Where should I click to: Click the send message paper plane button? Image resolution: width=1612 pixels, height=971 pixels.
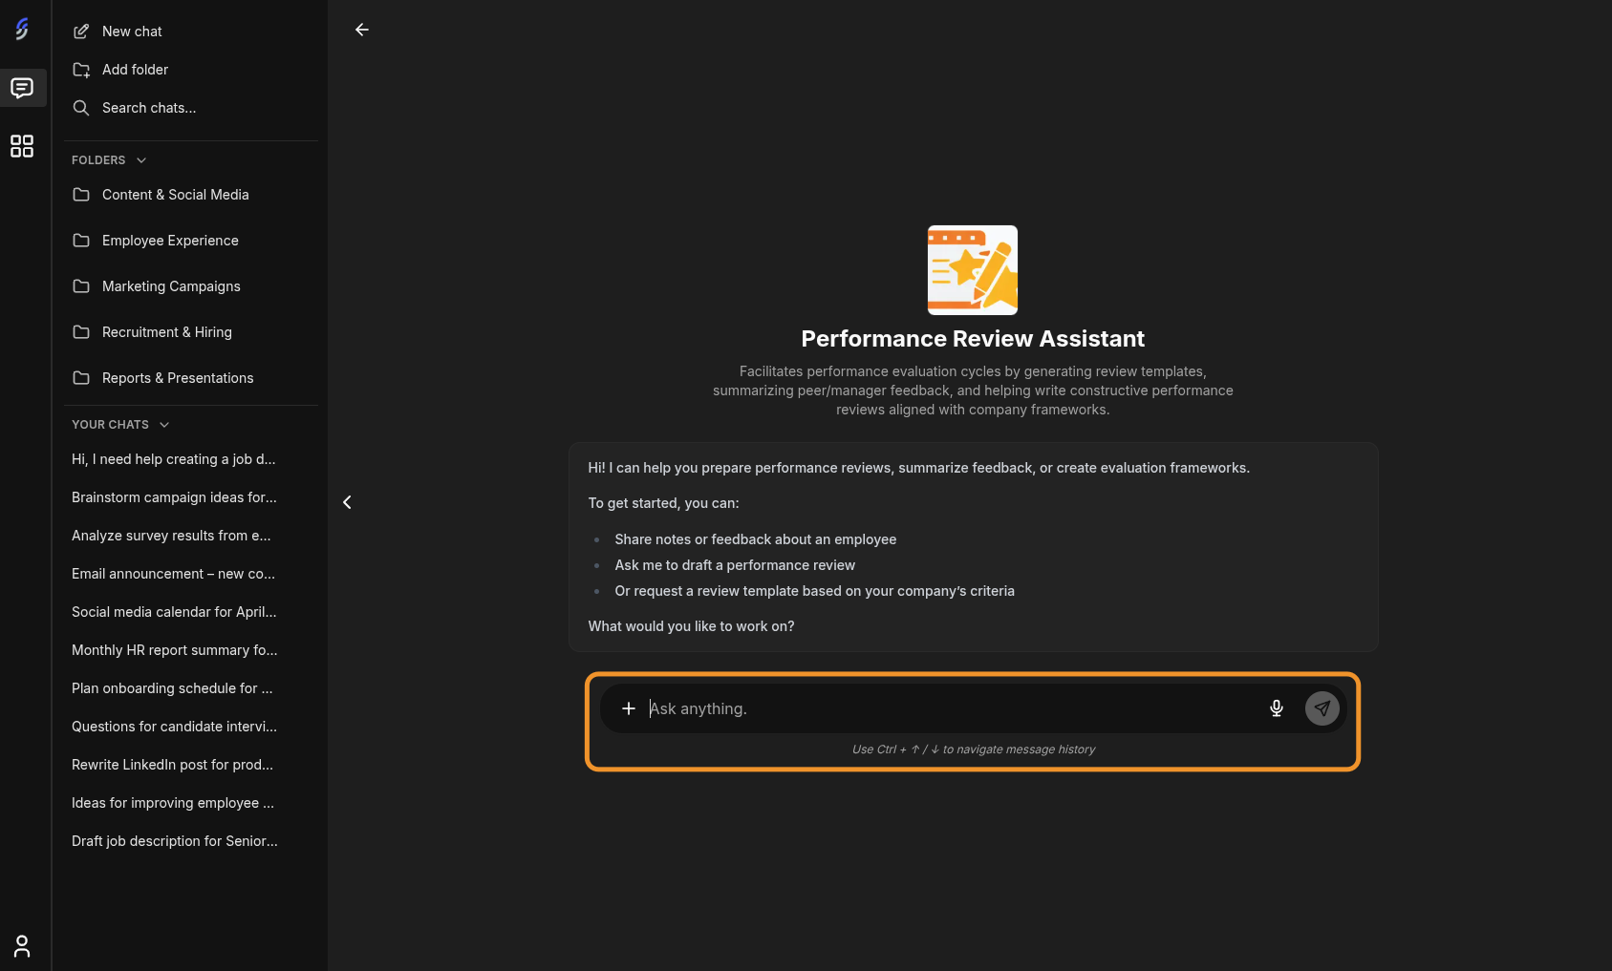(1322, 708)
